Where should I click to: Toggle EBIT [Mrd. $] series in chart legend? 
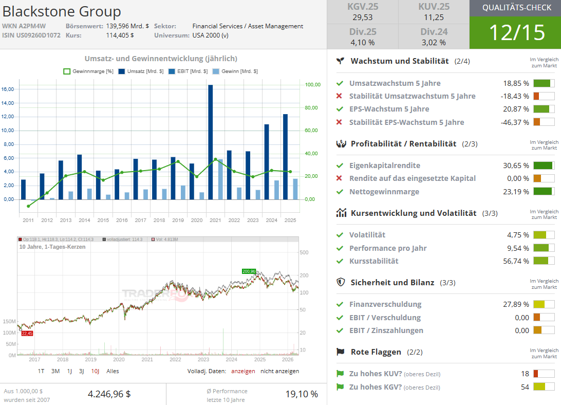click(188, 71)
